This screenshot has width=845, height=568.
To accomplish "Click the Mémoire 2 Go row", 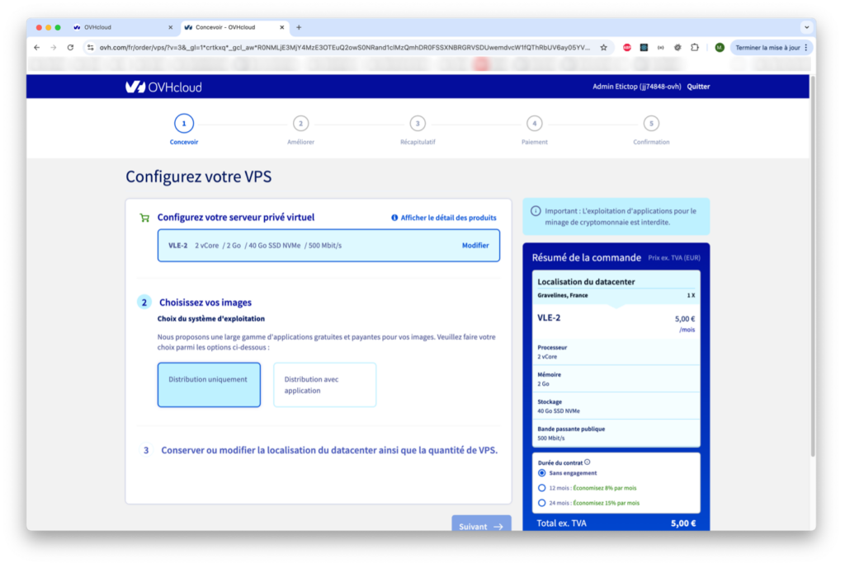I will (616, 378).
